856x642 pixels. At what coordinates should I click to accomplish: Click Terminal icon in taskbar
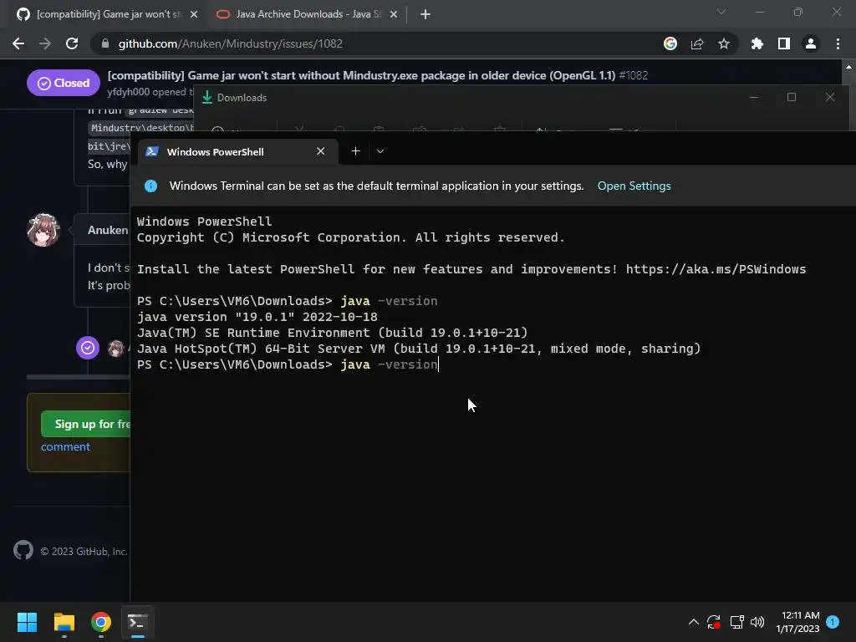138,622
